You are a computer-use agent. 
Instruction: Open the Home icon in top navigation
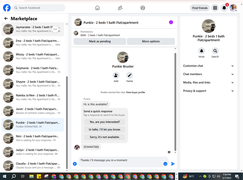point(97,8)
